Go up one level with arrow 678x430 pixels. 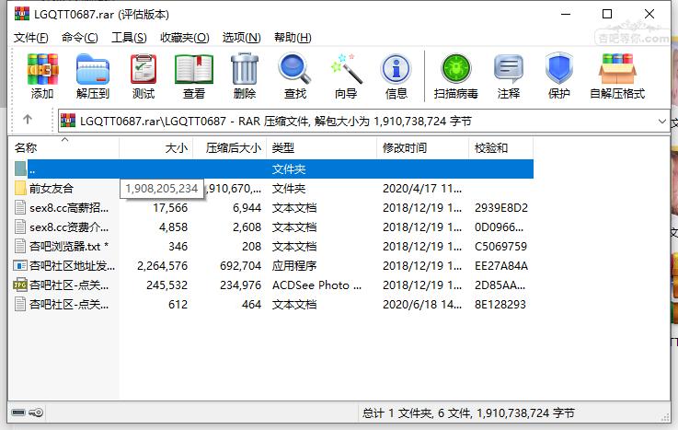click(x=28, y=119)
